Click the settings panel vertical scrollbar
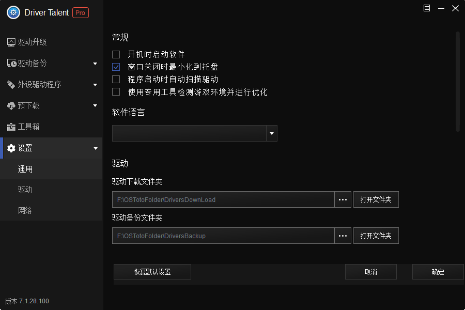 pyautogui.click(x=458, y=82)
